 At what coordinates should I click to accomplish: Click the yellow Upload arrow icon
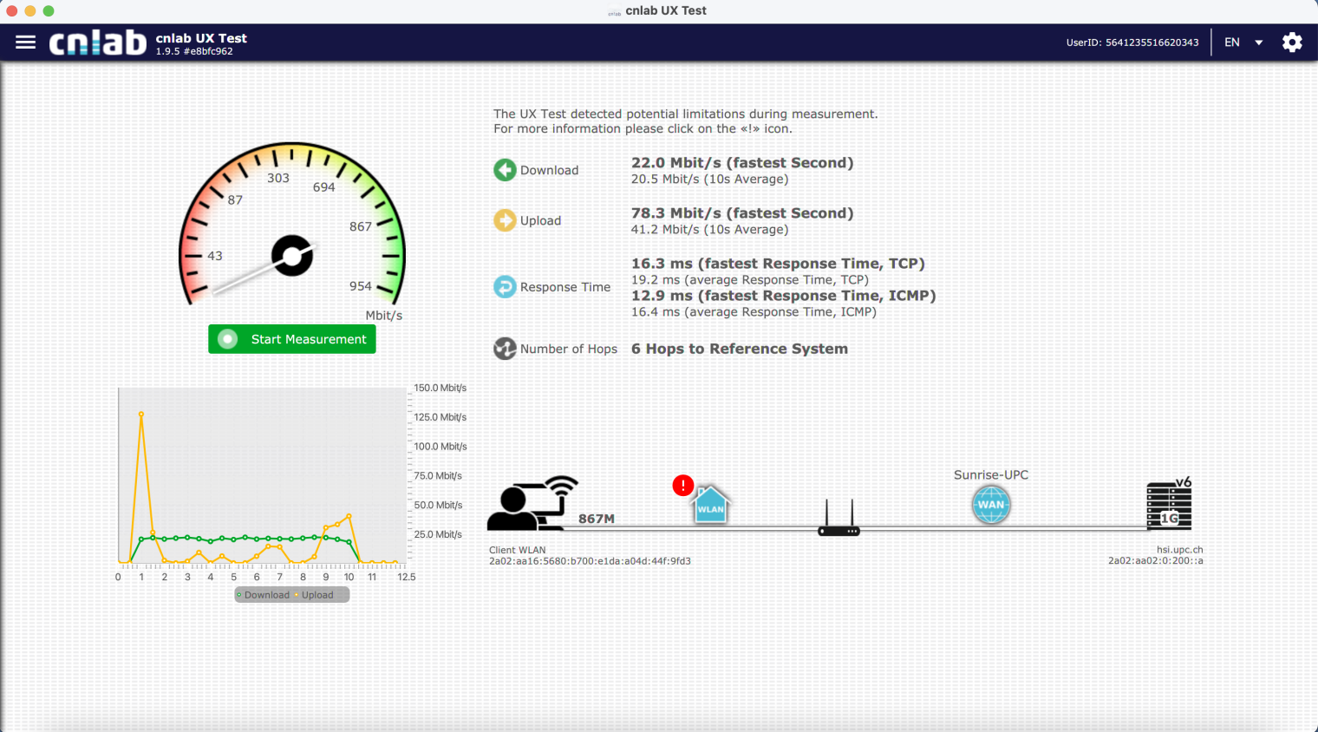click(x=505, y=220)
